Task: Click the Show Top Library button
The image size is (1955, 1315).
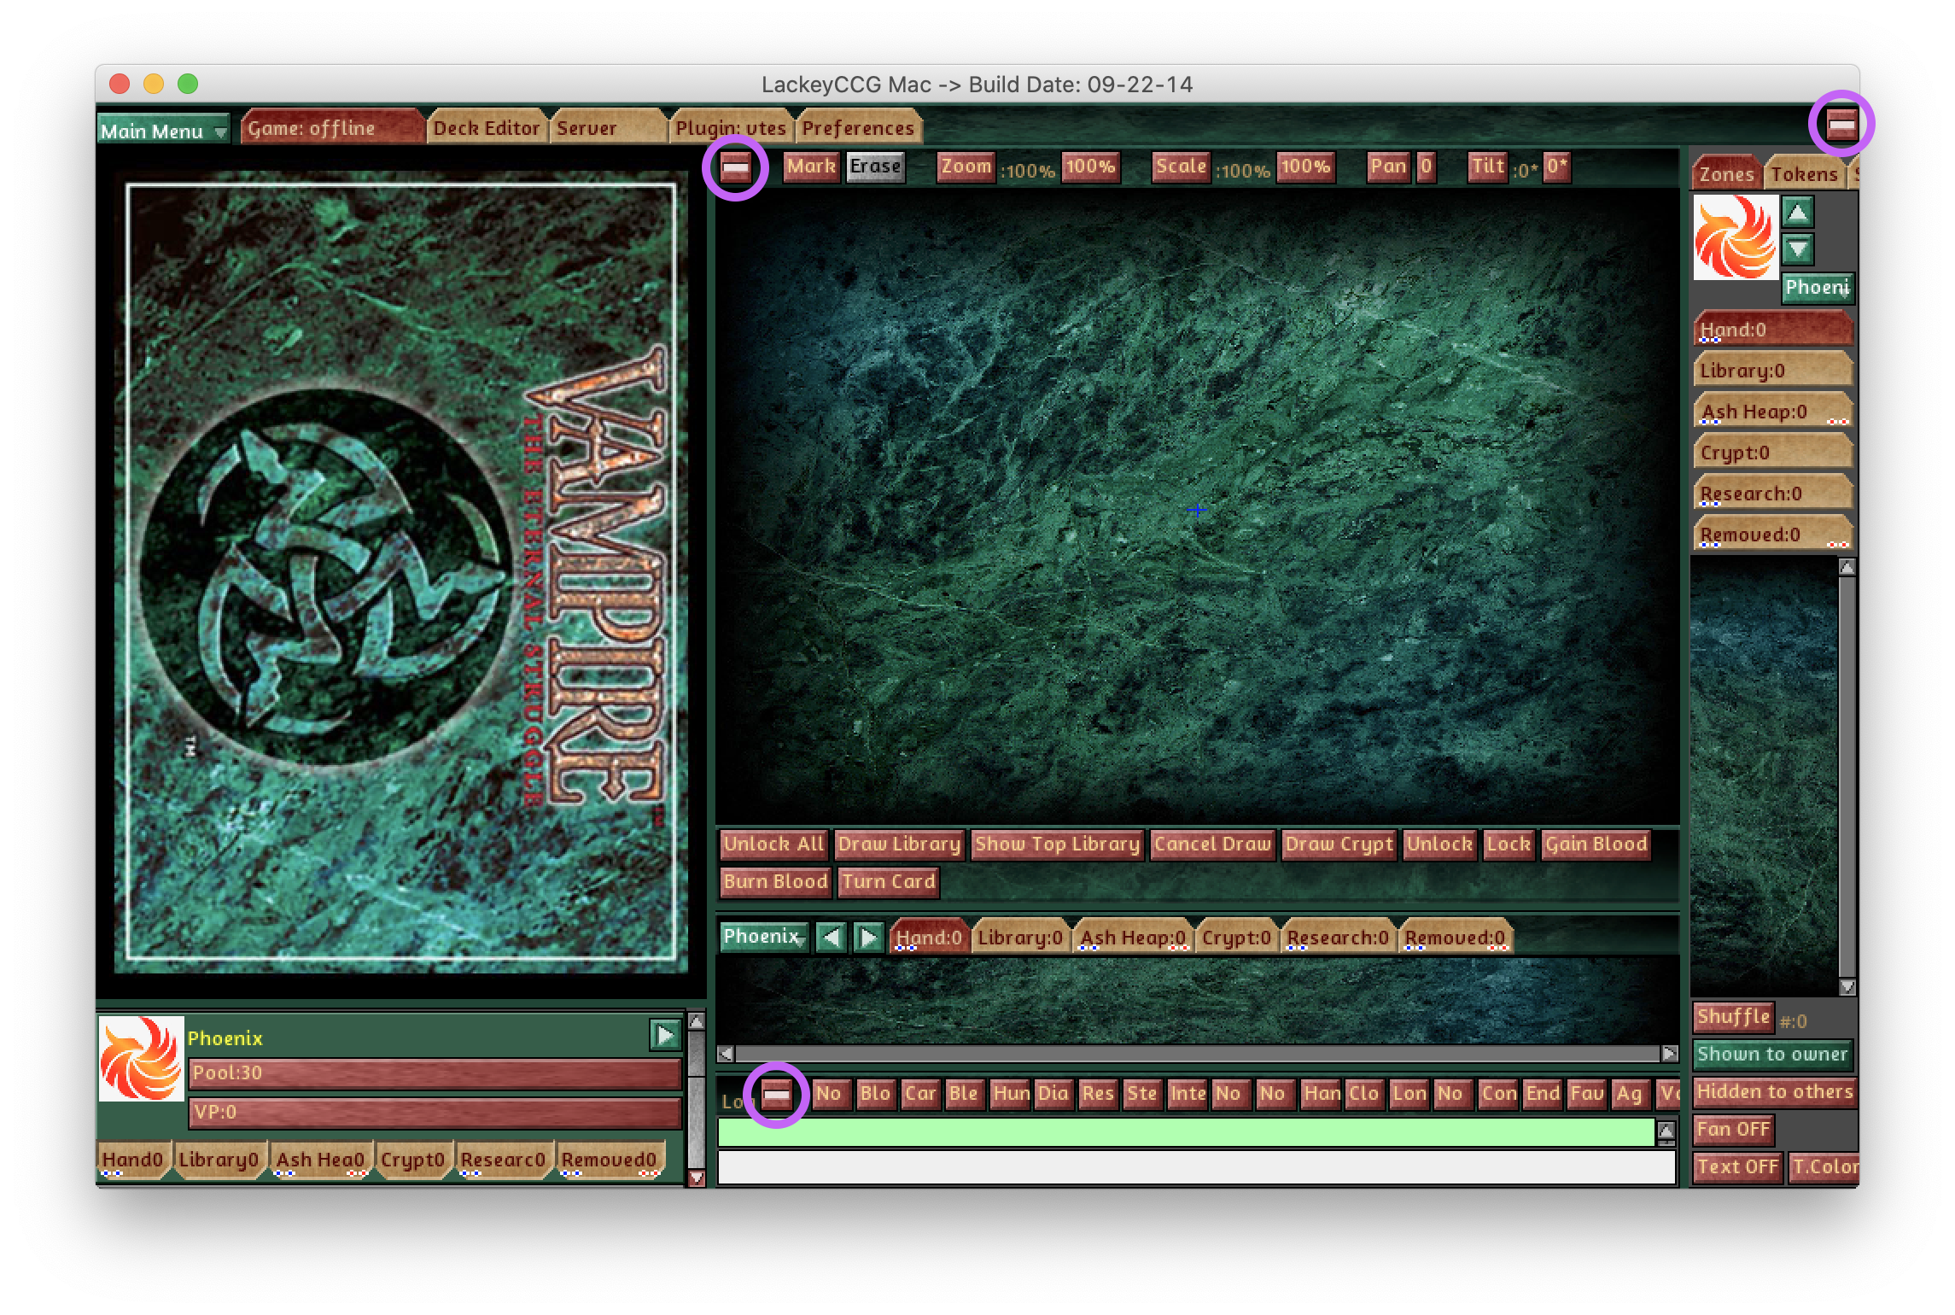Action: pyautogui.click(x=1057, y=845)
